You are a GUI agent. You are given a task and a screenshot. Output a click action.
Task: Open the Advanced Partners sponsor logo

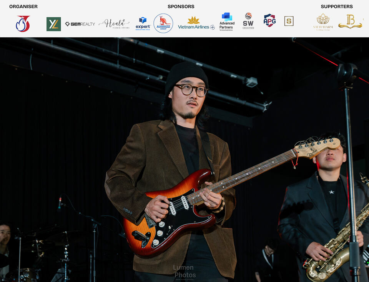227,22
